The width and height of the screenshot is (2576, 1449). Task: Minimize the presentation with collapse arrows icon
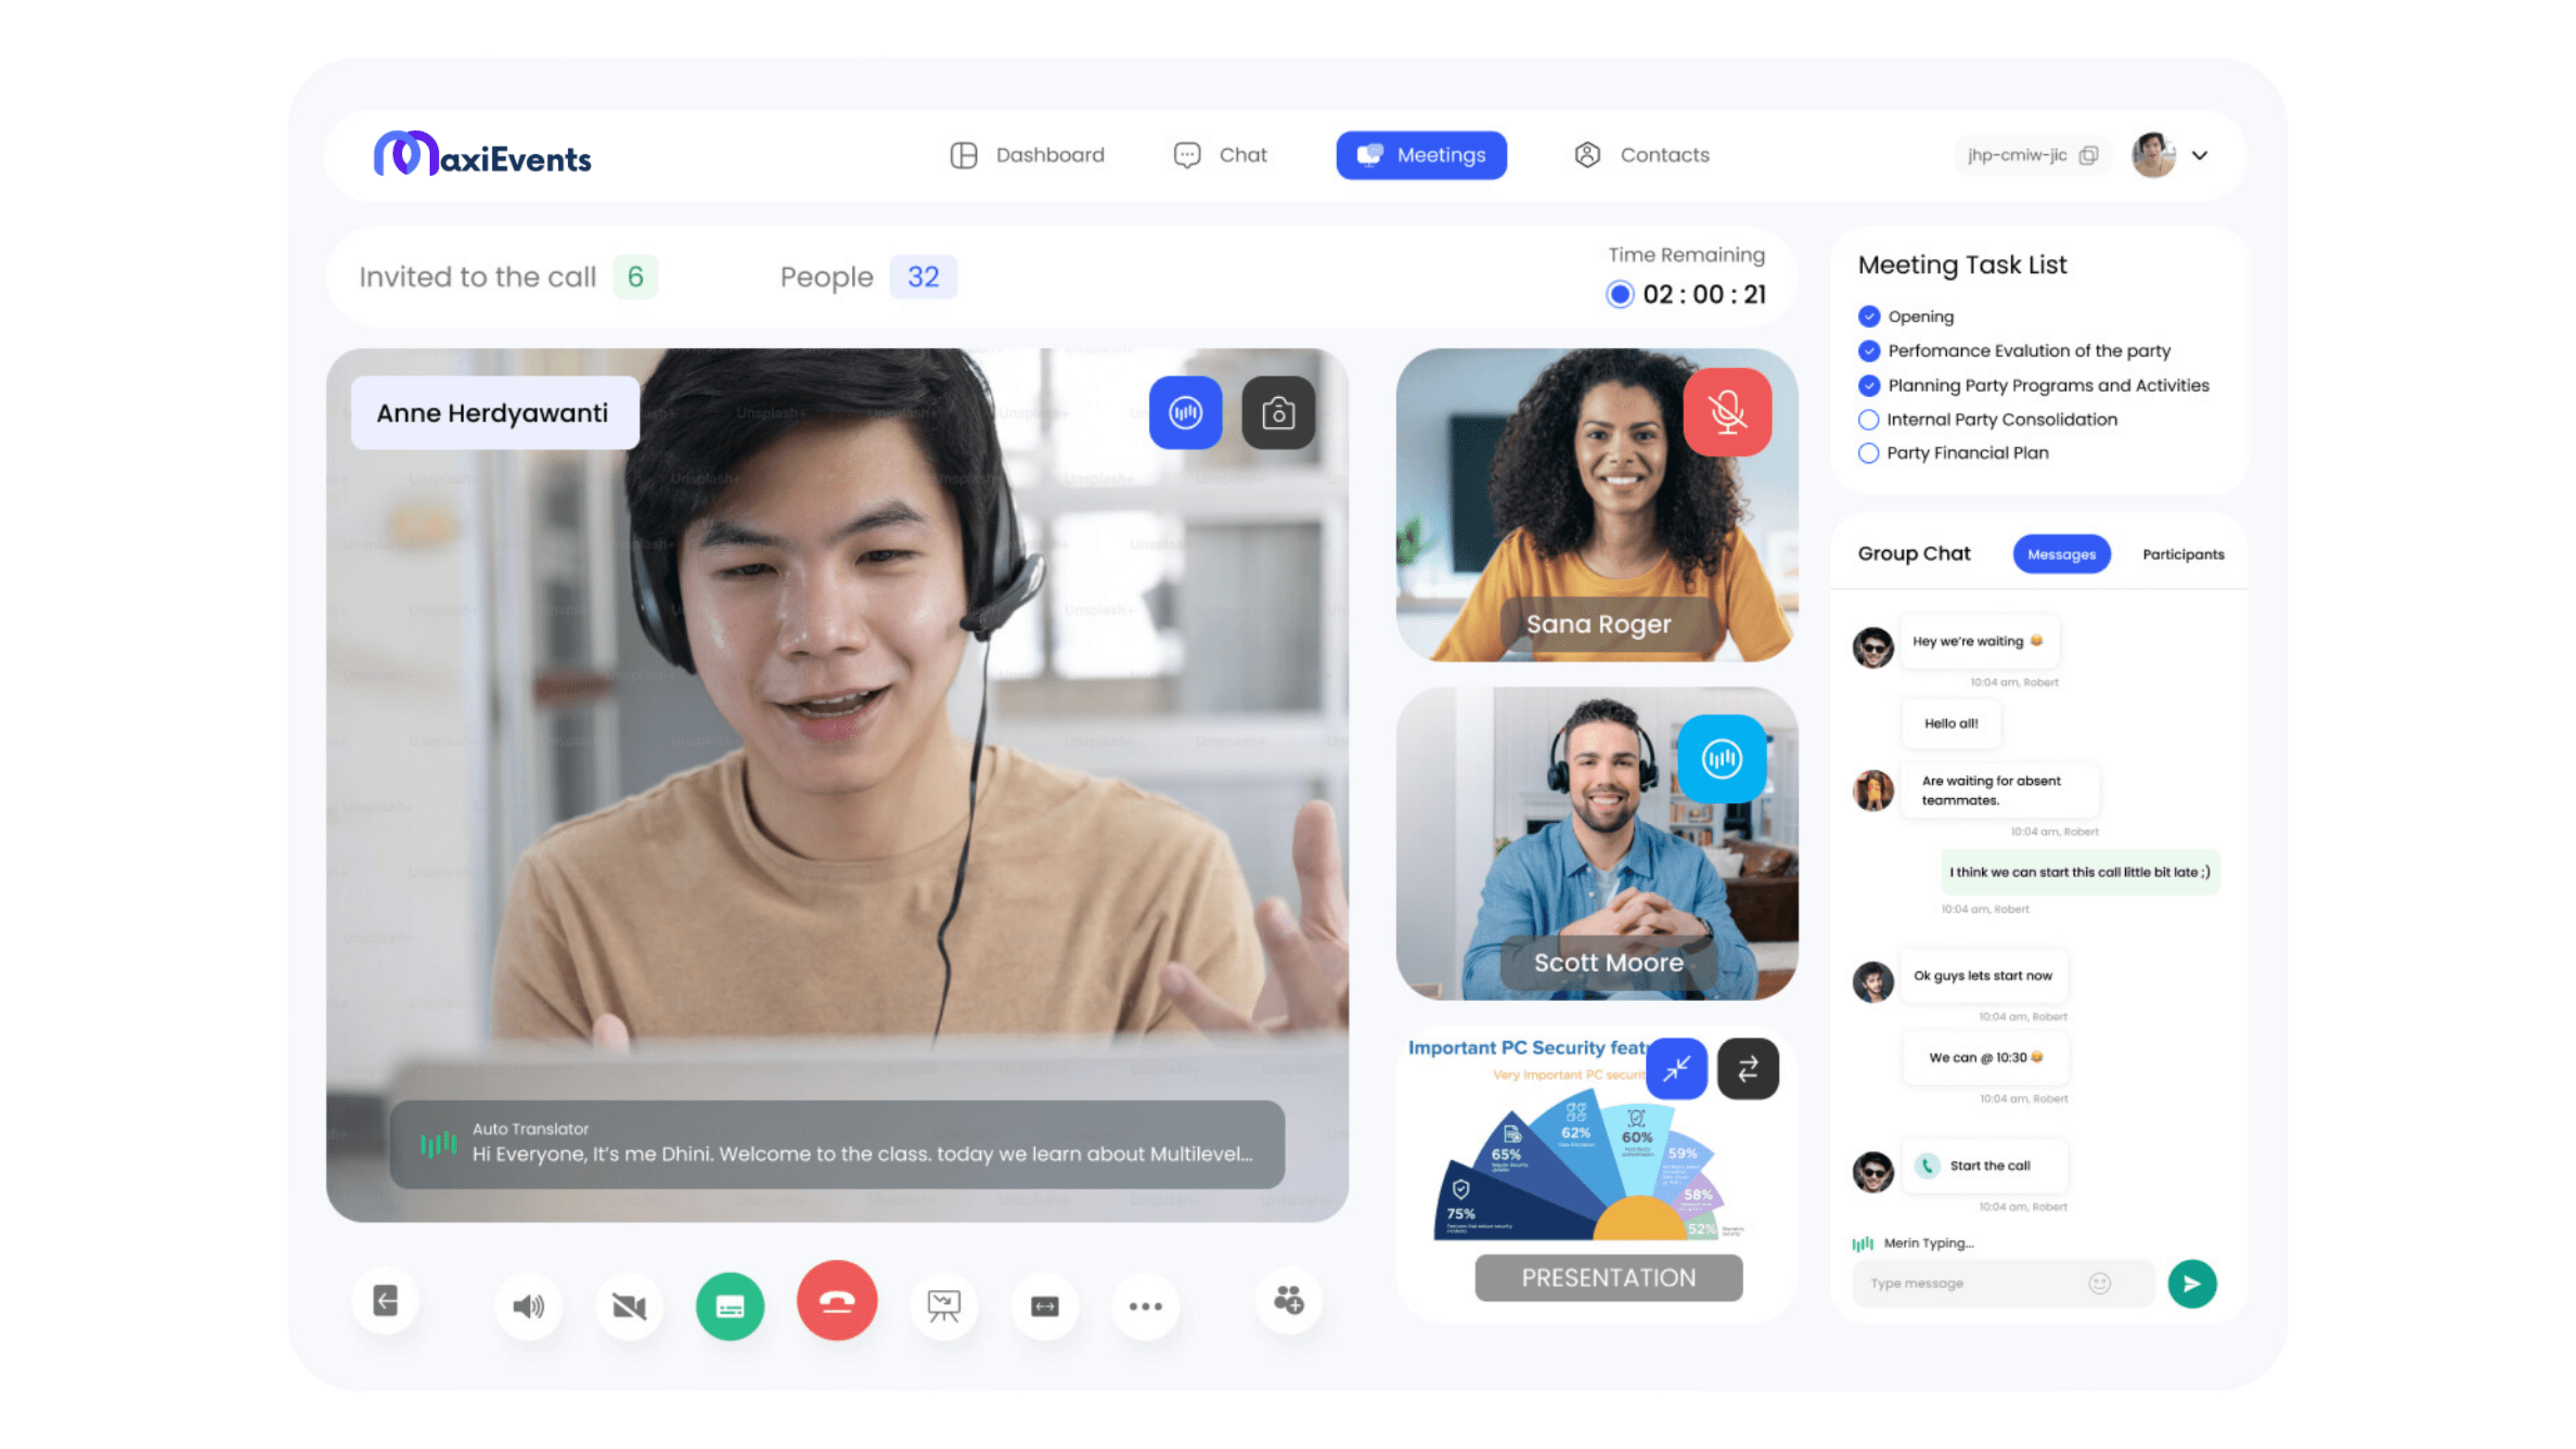coord(1676,1069)
